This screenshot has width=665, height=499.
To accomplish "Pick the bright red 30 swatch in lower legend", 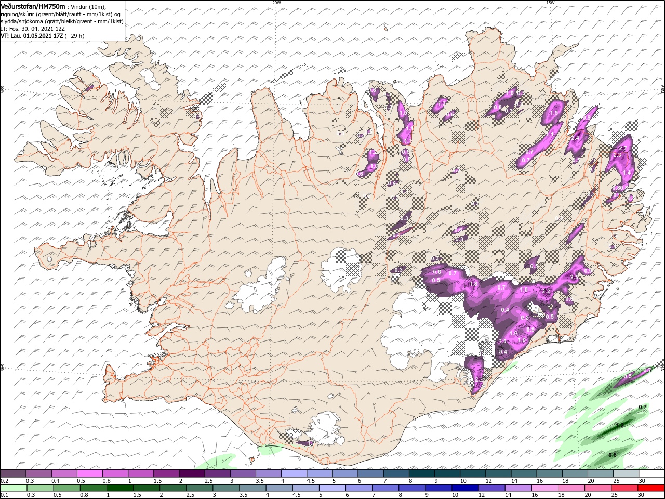I will coord(651,488).
